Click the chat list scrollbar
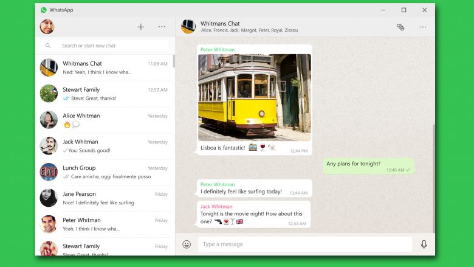 174,61
